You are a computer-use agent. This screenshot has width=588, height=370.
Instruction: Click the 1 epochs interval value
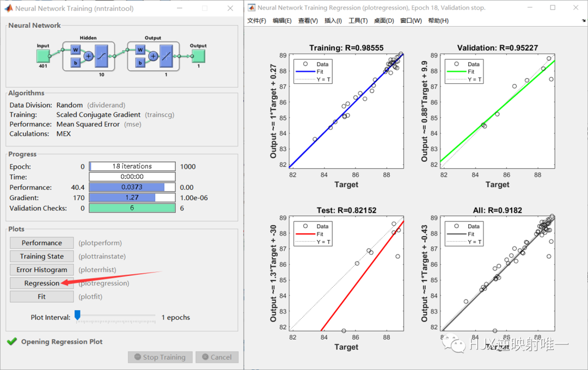click(176, 318)
